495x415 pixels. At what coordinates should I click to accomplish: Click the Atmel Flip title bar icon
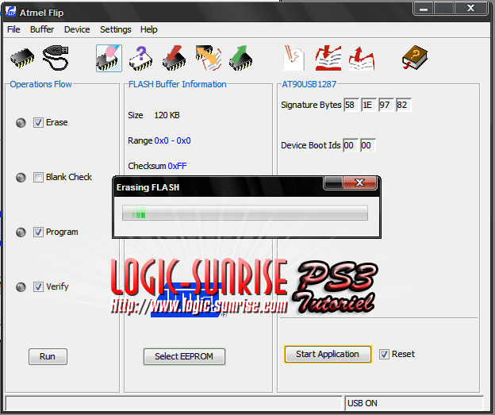coord(10,12)
